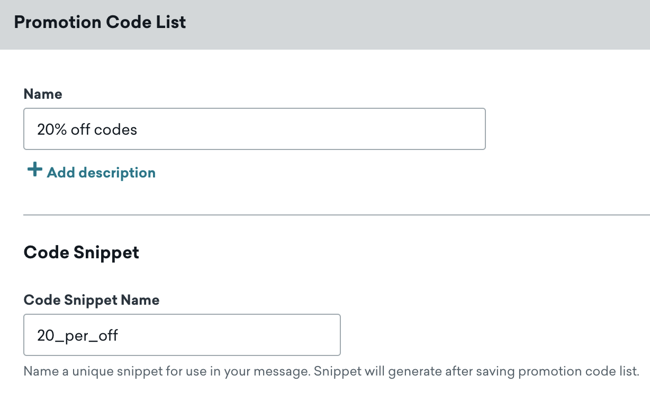The width and height of the screenshot is (650, 394).
Task: Open the Add description link
Action: pyautogui.click(x=101, y=173)
